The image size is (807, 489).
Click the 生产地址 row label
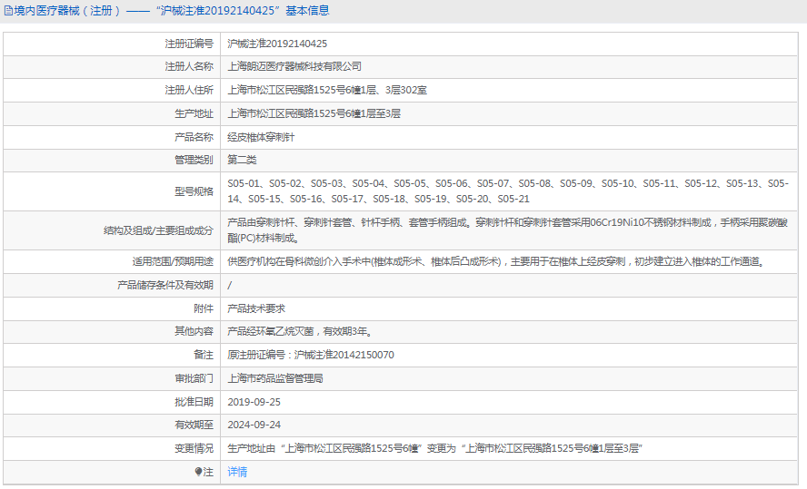[194, 113]
